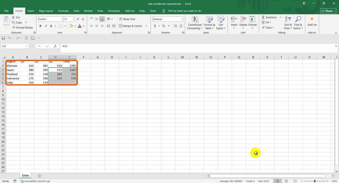Click the Insert Function fx icon
Viewport: 339px width, 183px height.
coord(55,46)
